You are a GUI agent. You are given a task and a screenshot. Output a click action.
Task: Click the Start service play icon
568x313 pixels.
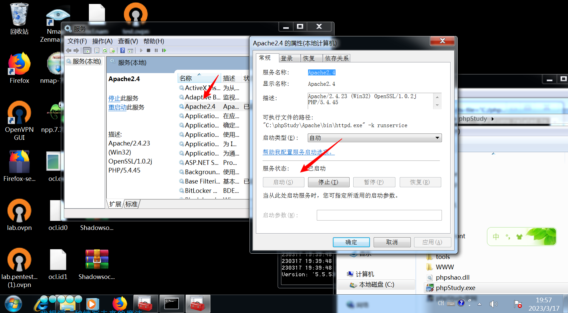[141, 50]
